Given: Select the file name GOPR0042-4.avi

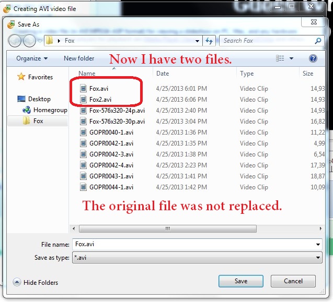Looking at the screenshot, I should (x=111, y=165).
